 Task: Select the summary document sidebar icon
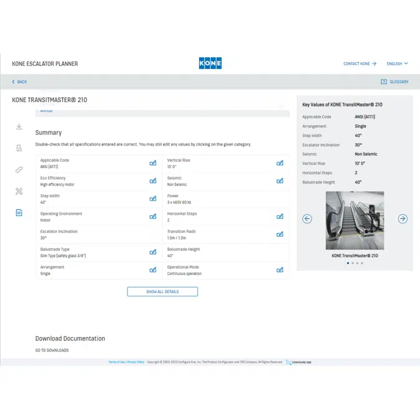pos(19,213)
